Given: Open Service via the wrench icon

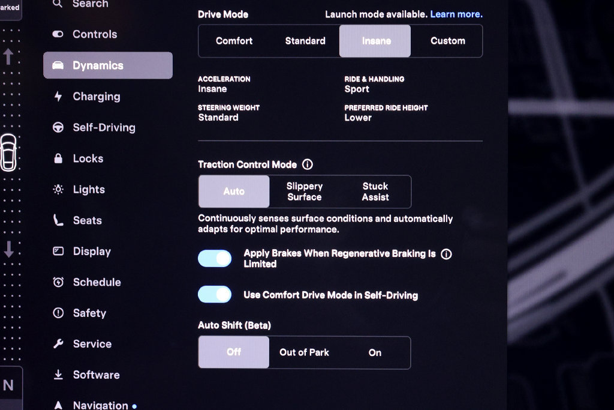Looking at the screenshot, I should pyautogui.click(x=58, y=344).
